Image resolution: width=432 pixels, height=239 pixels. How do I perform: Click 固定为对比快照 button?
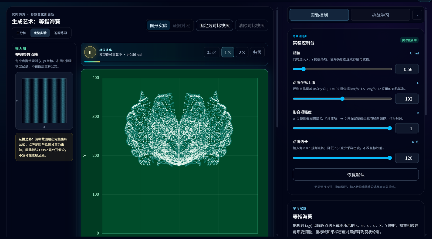click(214, 26)
